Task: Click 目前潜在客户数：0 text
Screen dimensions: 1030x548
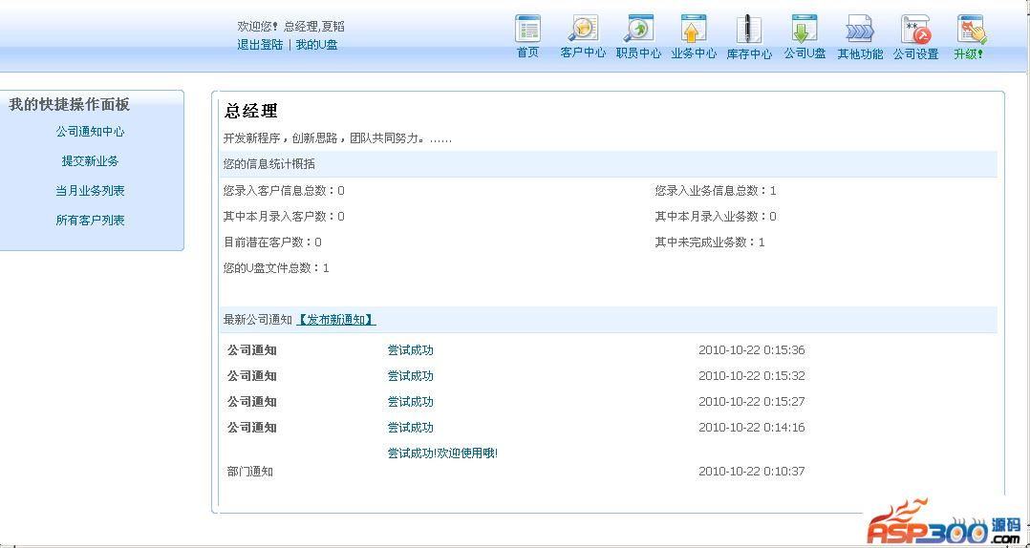Action: (272, 242)
